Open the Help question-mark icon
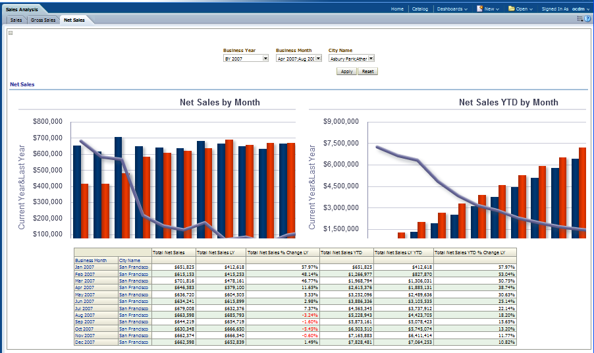Screen dimensions: 594x353 (x=587, y=18)
